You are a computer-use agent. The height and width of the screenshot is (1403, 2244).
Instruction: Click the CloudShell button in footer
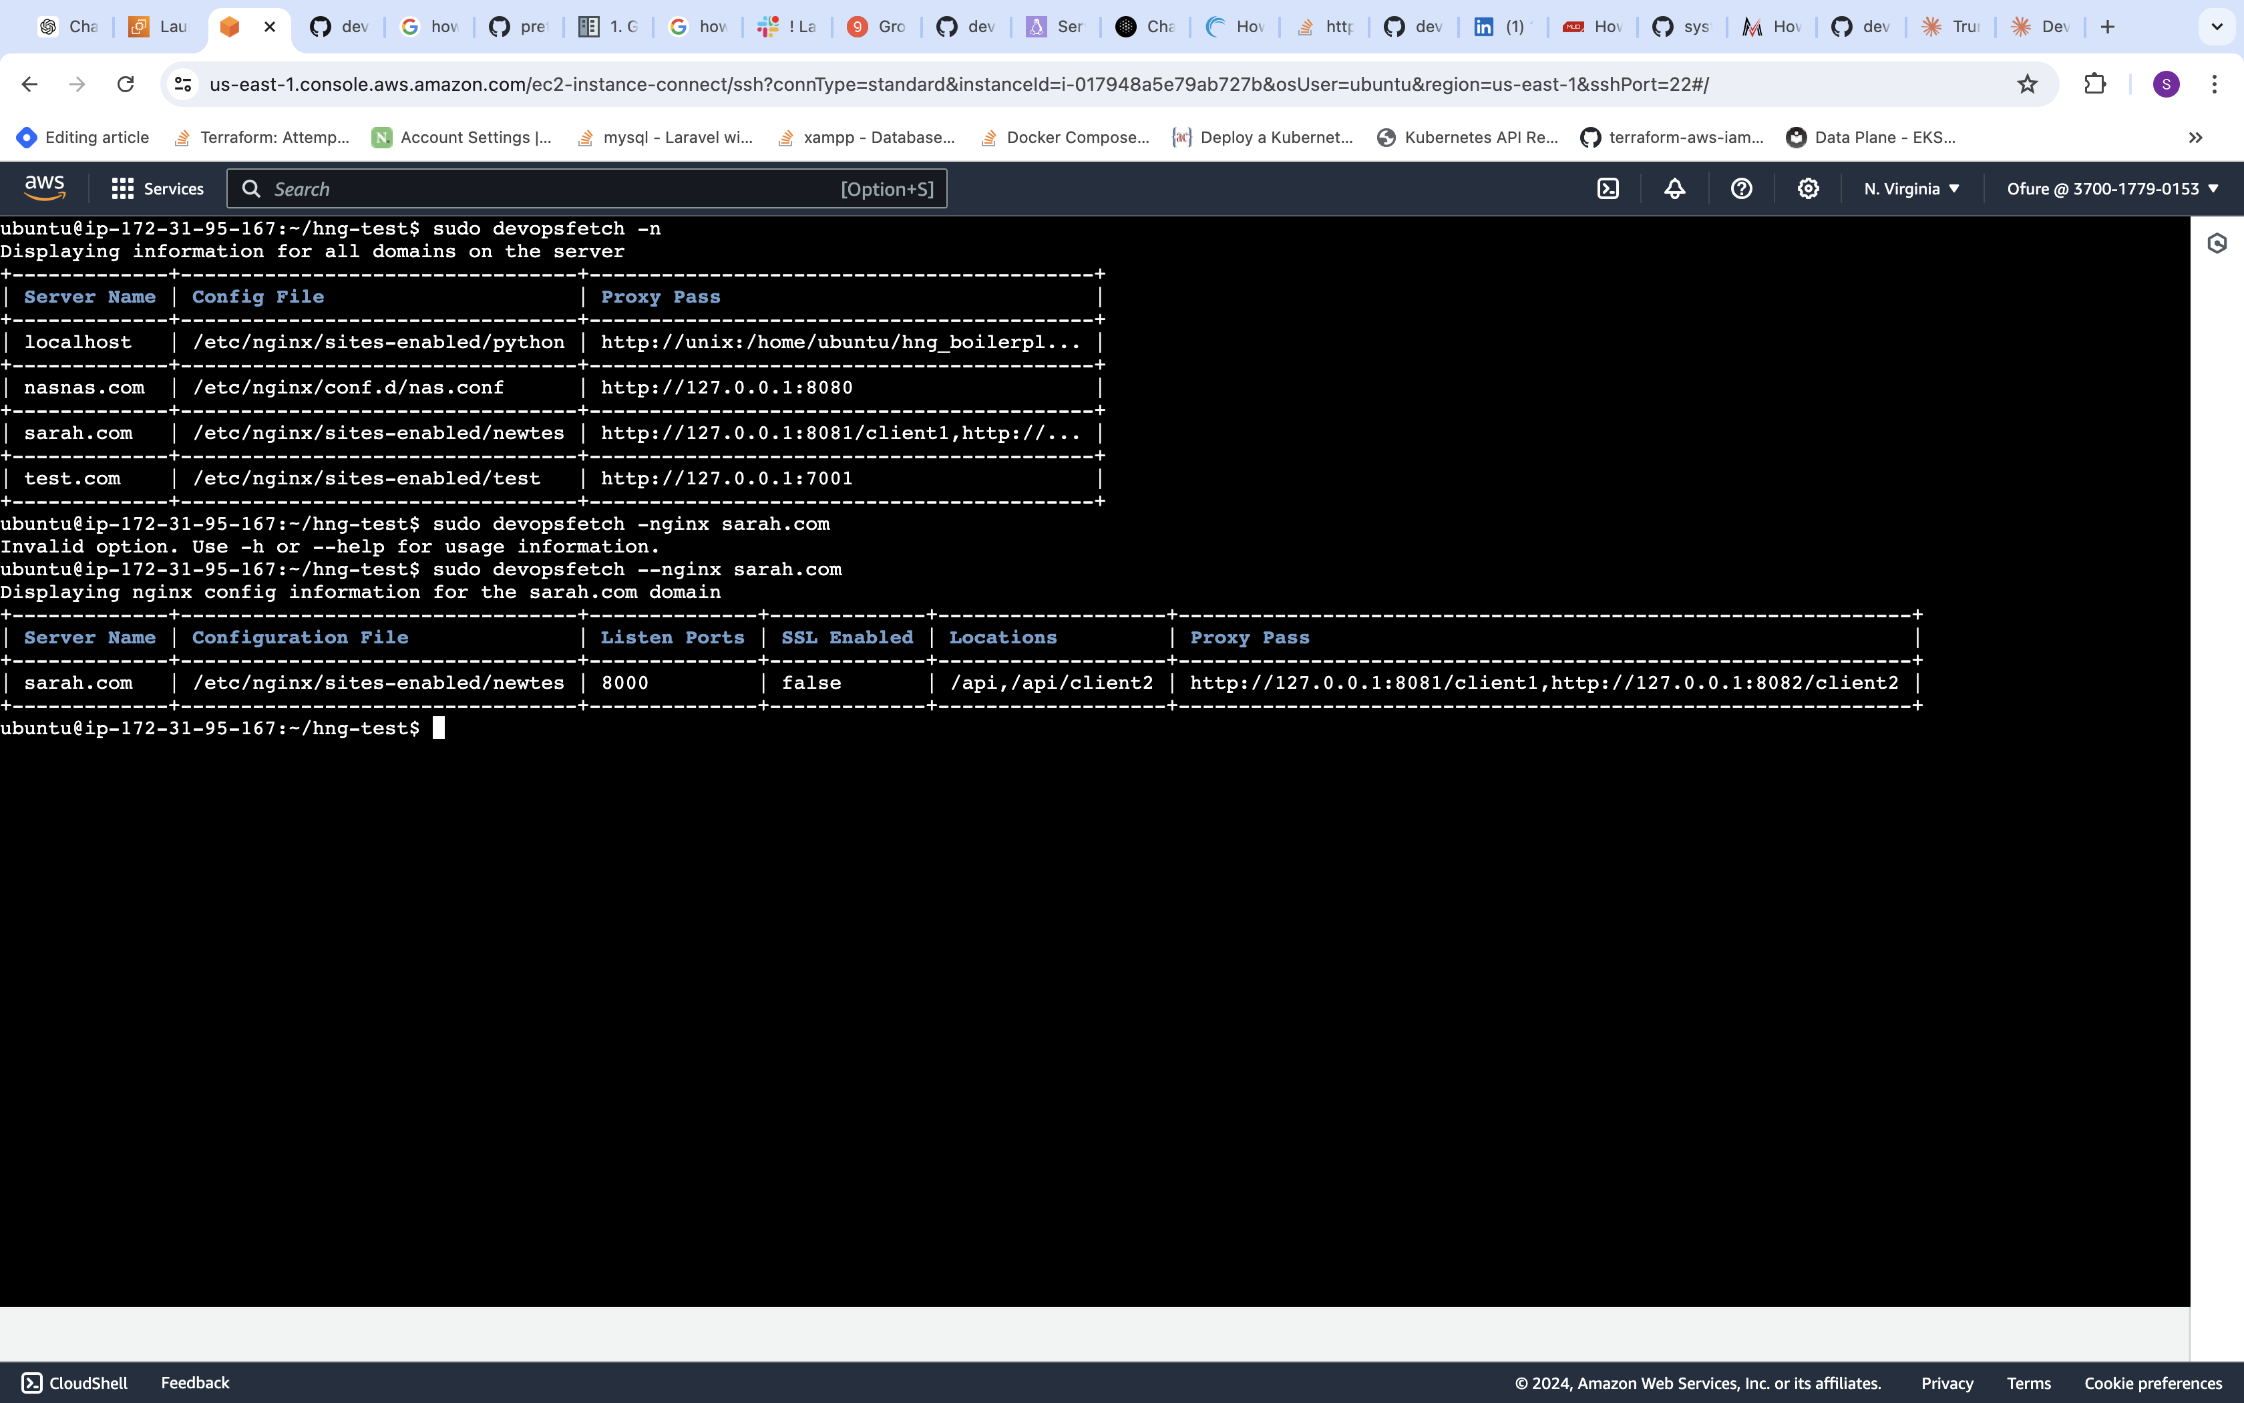coord(74,1382)
